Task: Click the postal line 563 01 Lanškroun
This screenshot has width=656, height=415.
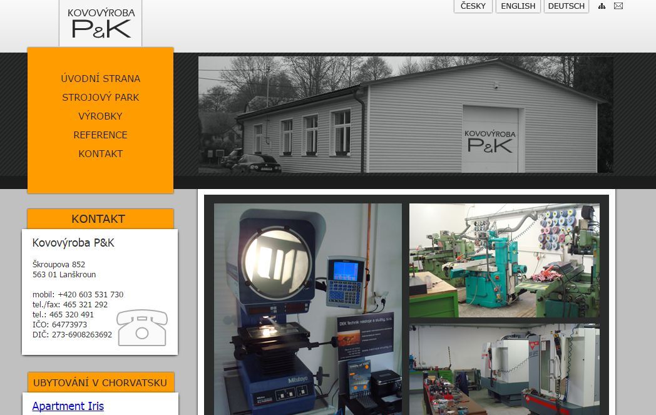Action: pyautogui.click(x=64, y=274)
